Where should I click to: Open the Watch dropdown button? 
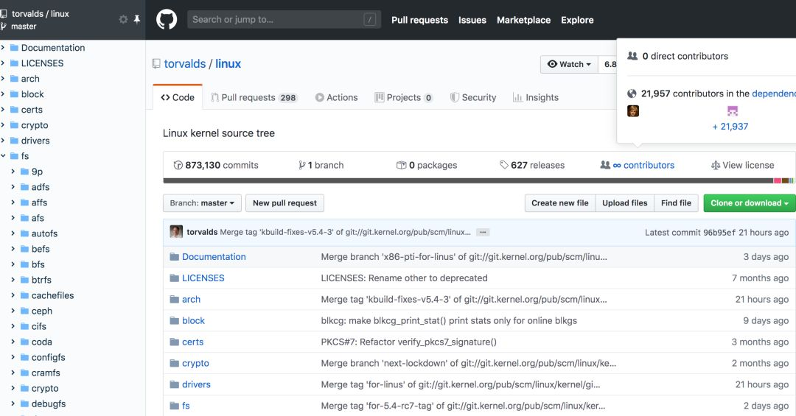tap(570, 64)
